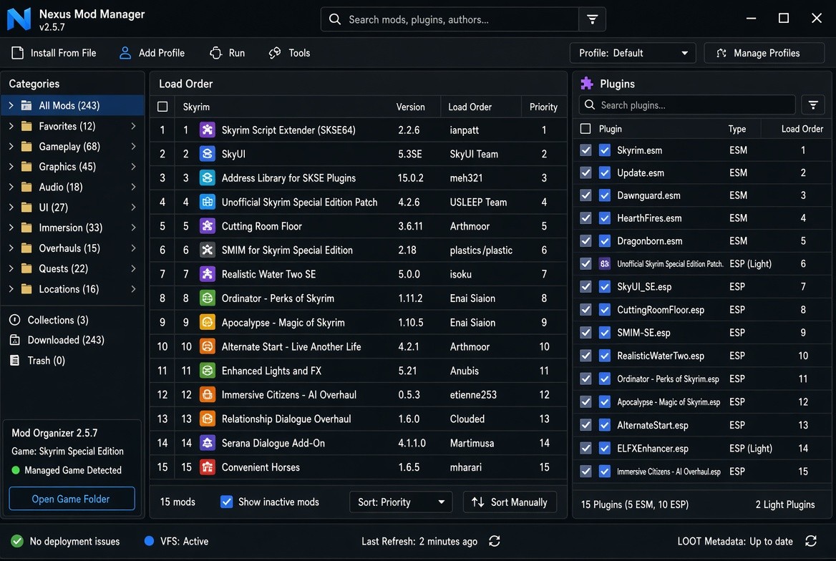
Task: Click the purple puzzle-piece Plugins panel icon
Action: (587, 83)
